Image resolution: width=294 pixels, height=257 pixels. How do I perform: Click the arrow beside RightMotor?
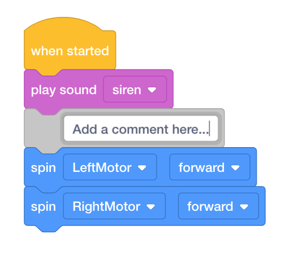coord(151,207)
